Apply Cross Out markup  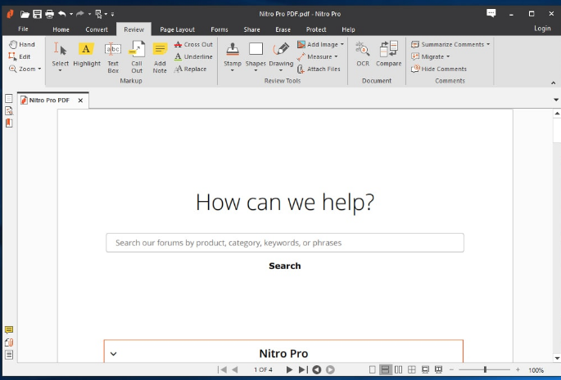click(193, 44)
